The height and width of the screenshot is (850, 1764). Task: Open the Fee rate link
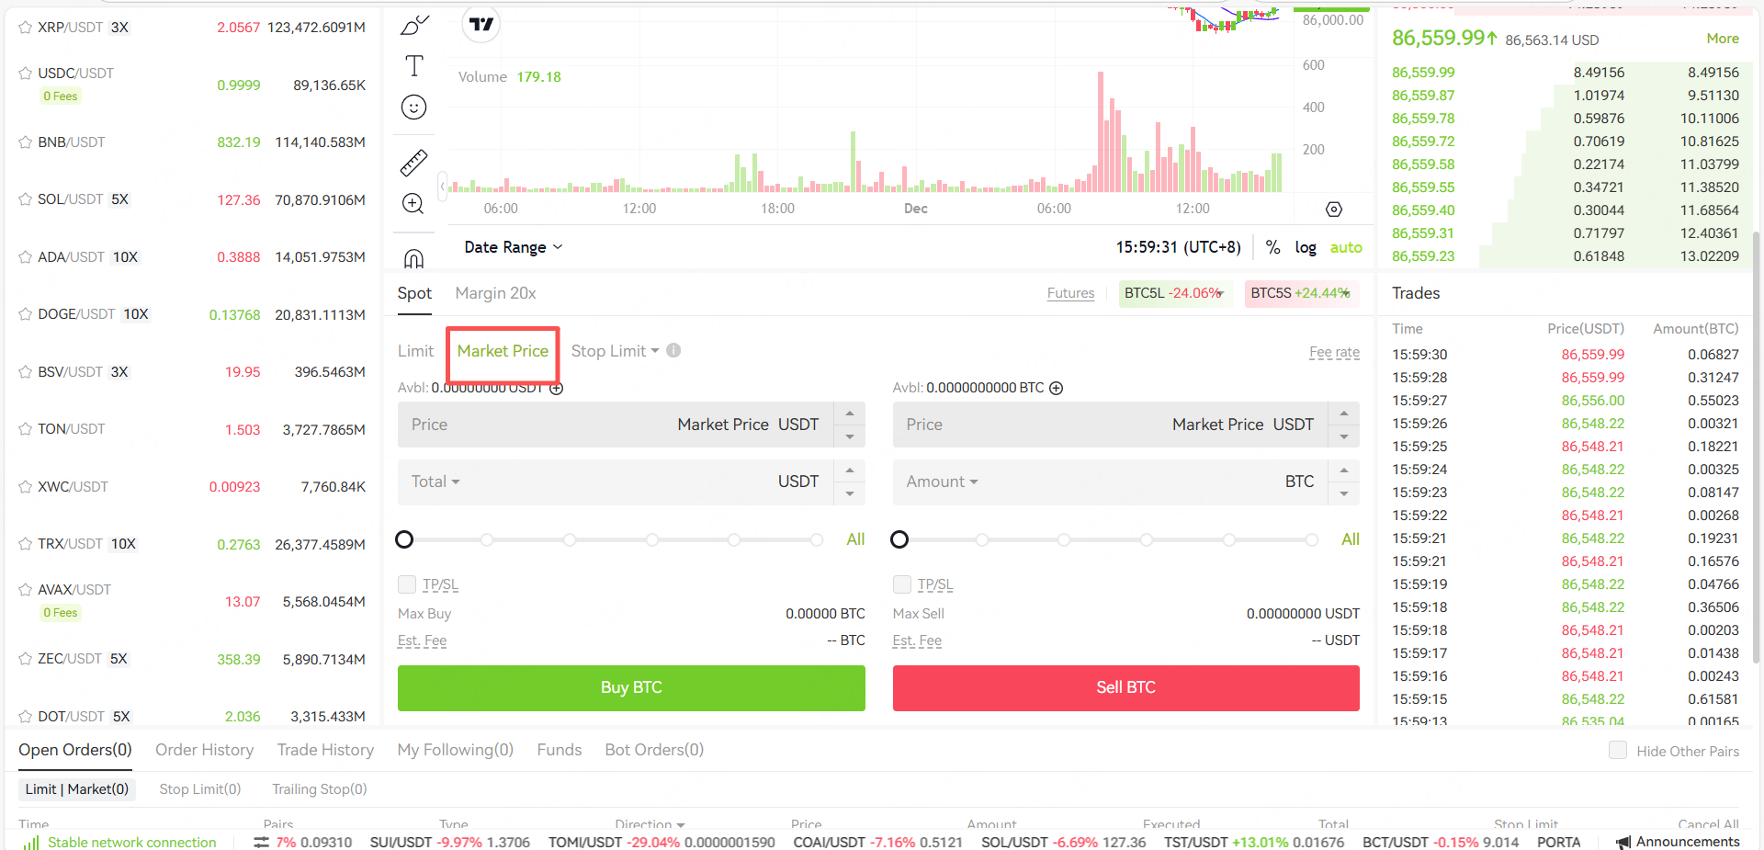click(1334, 352)
